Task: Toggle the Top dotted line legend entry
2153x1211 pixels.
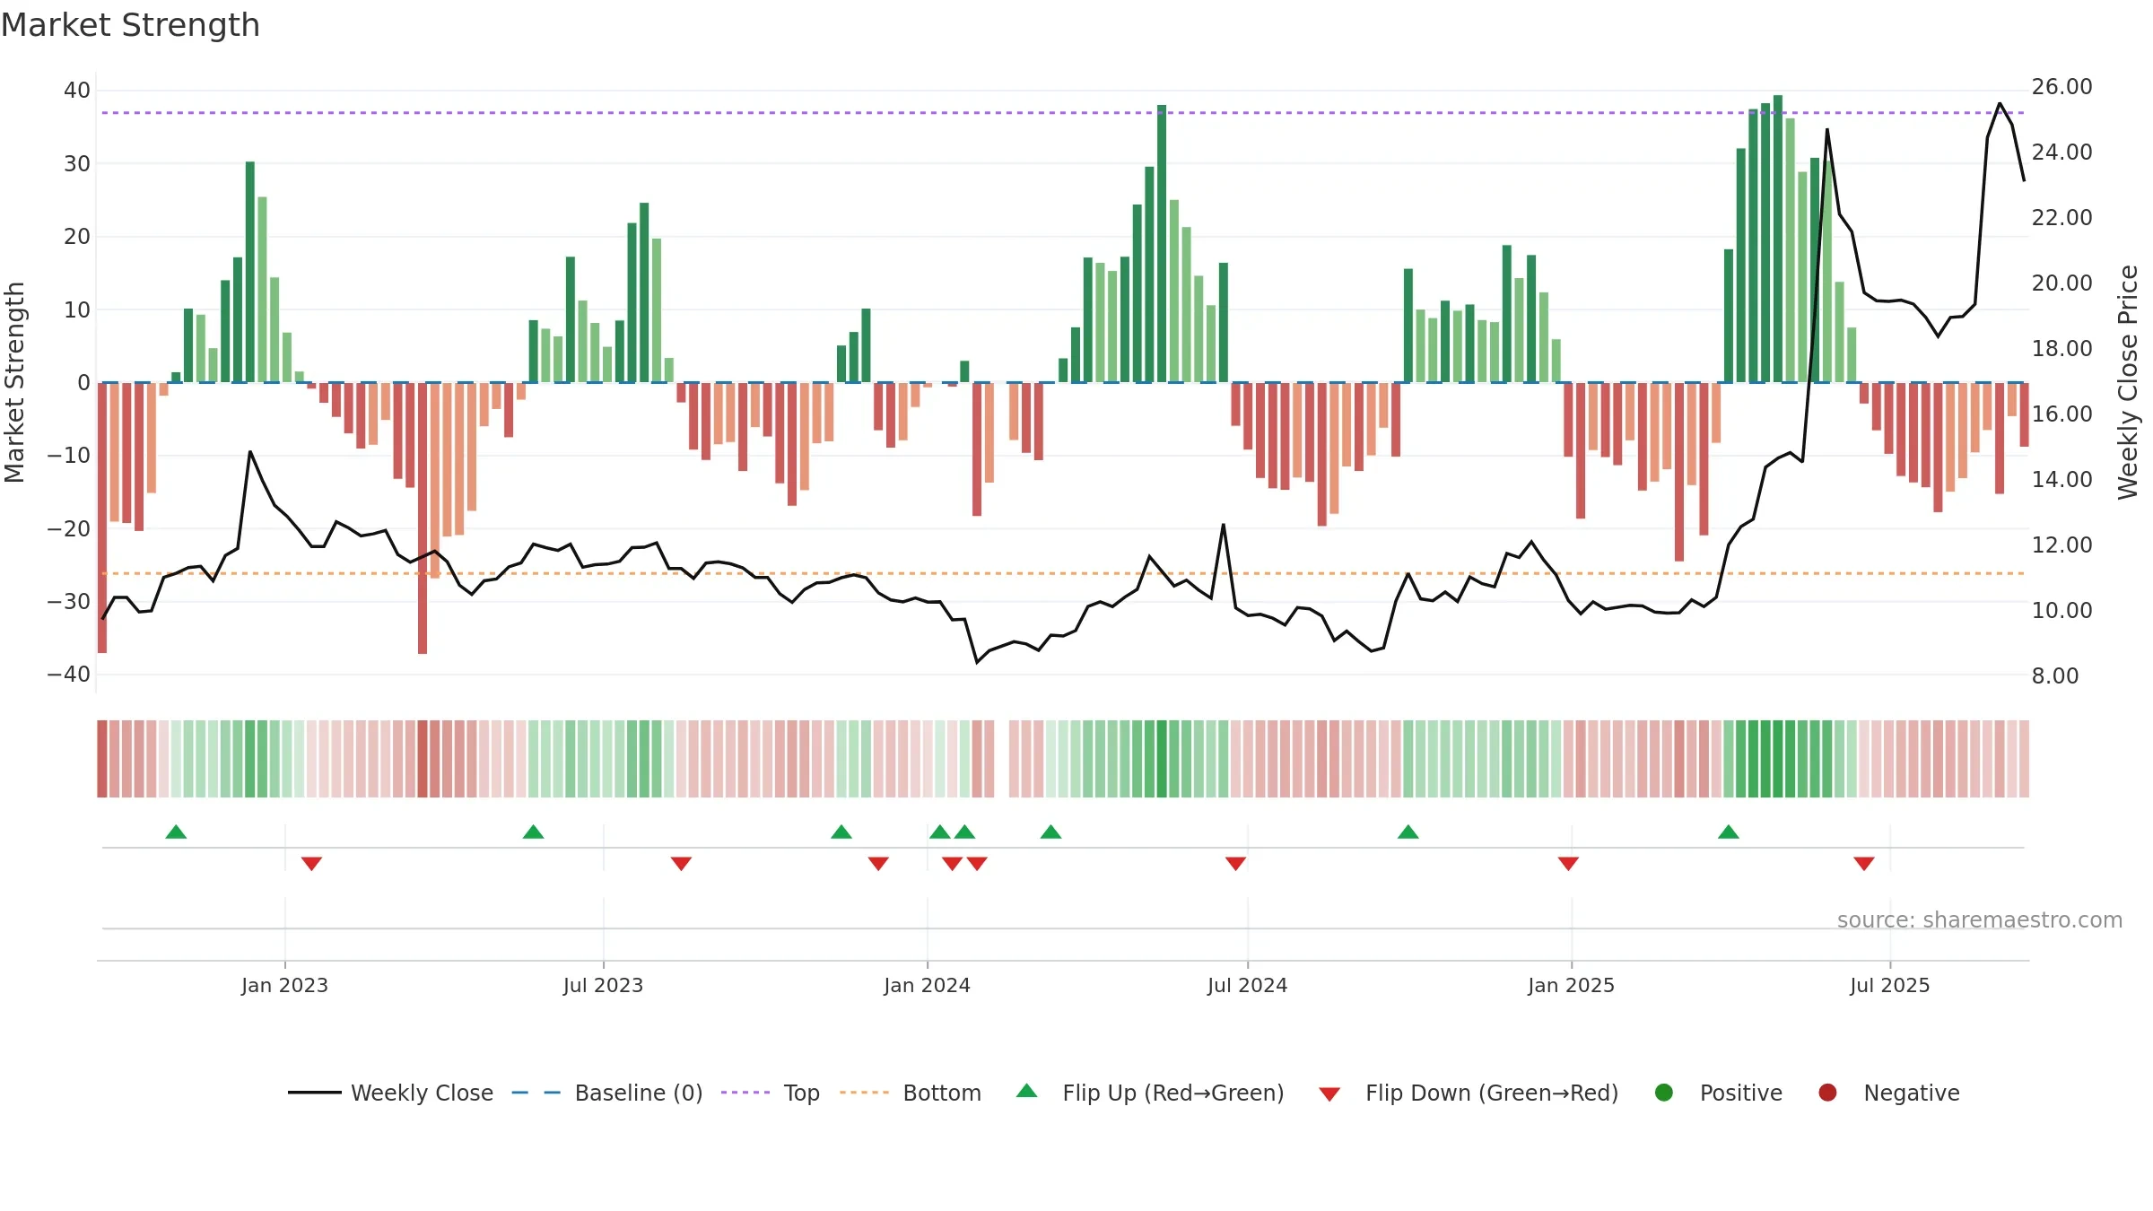Action: pos(771,1093)
